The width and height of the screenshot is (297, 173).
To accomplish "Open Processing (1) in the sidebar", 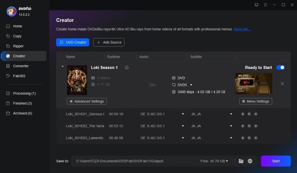I will point(24,93).
